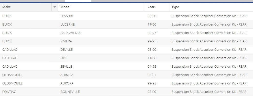Click the Type cell in LESABRE row
The height and width of the screenshot is (100, 253).
pyautogui.click(x=209, y=16)
